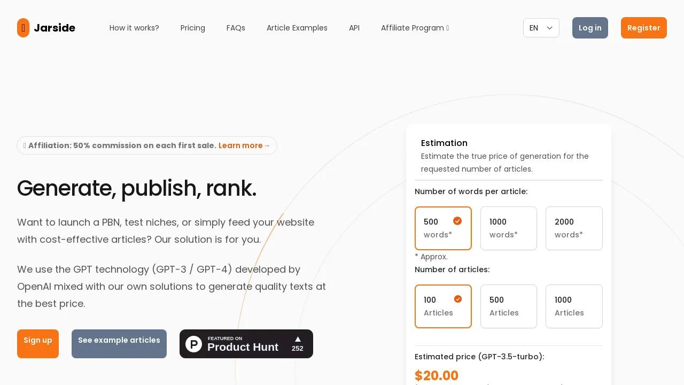This screenshot has height=385, width=684.
Task: Click the megaphone icon in affiliation banner
Action: (x=25, y=145)
